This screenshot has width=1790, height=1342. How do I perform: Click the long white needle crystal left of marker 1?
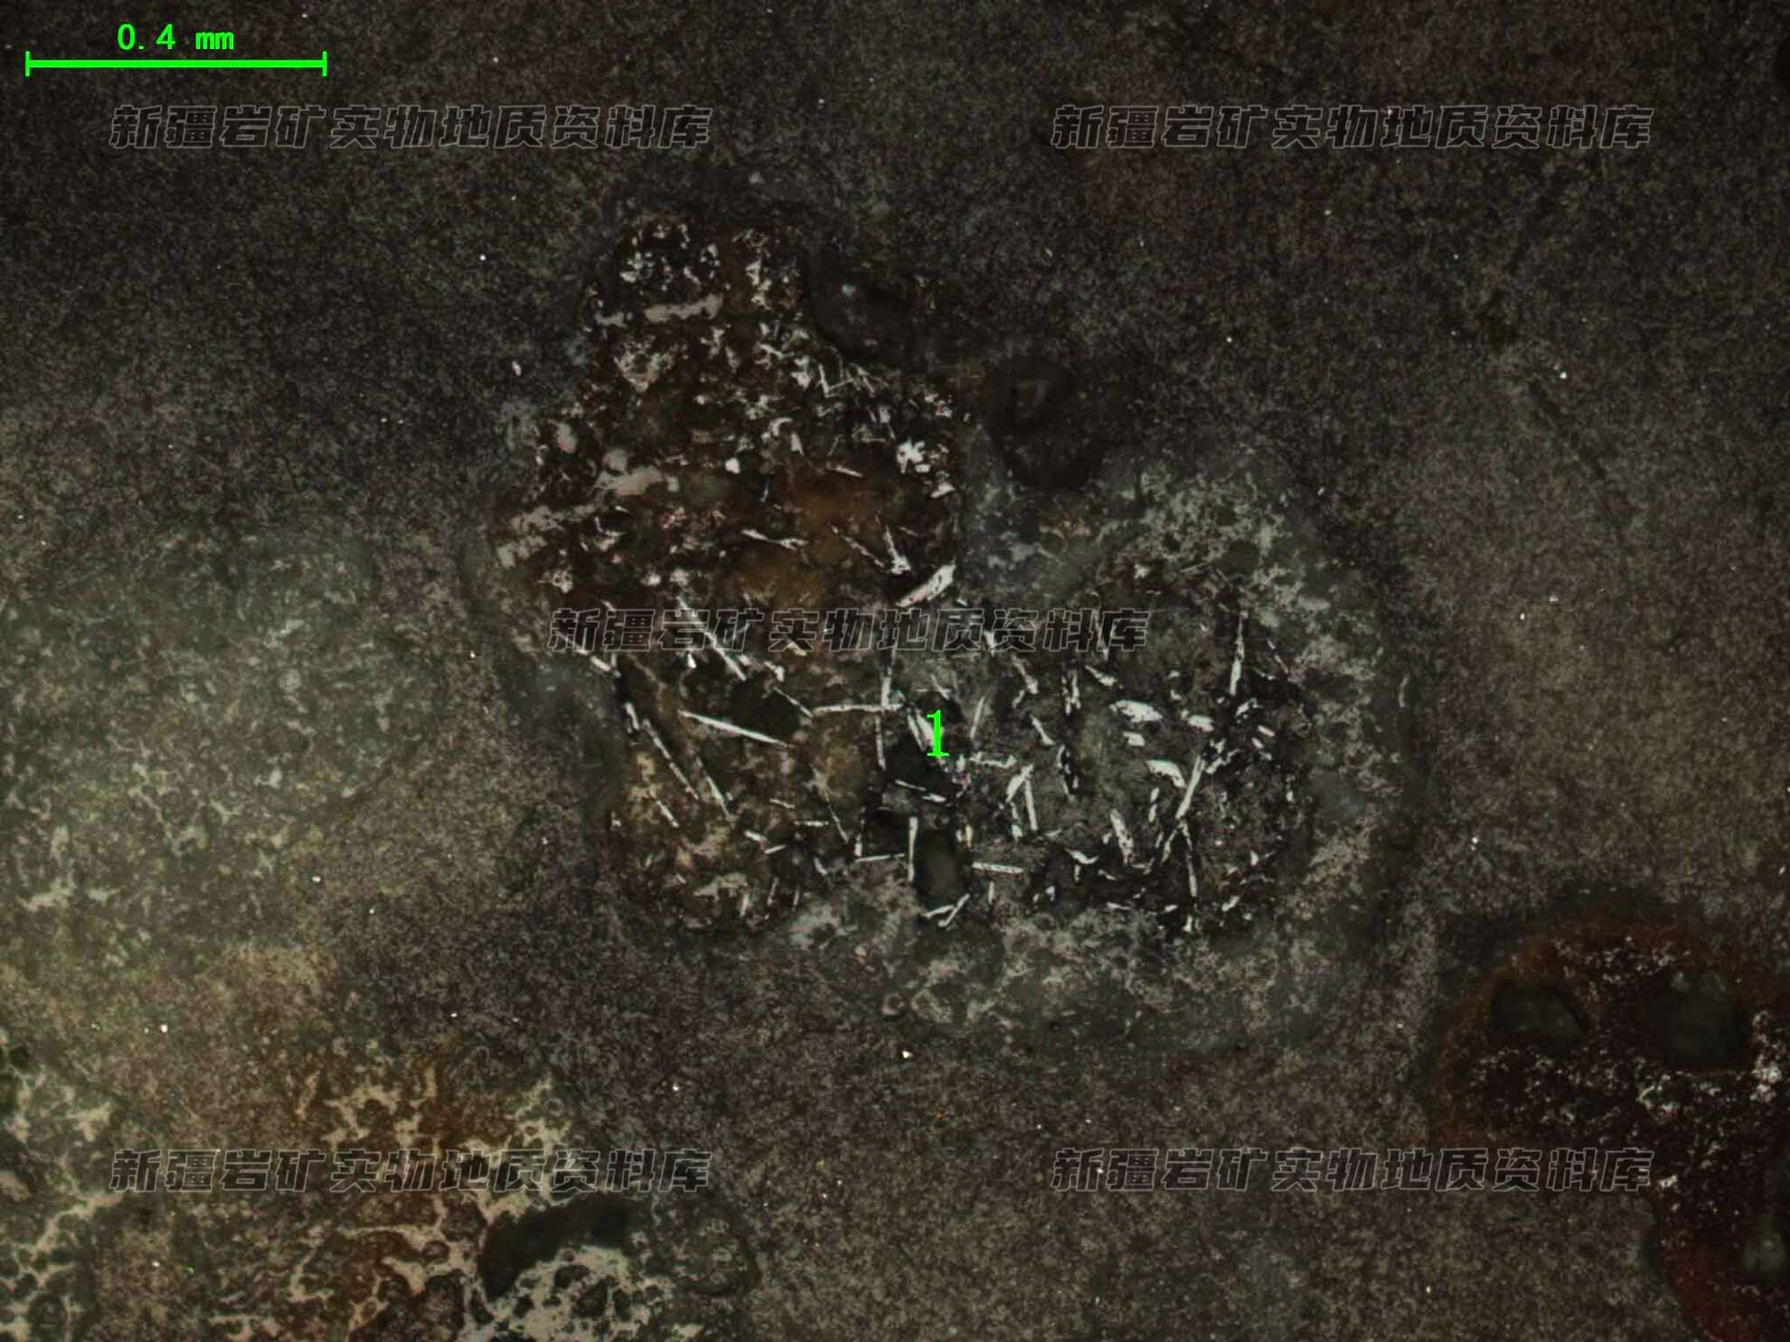coord(734,728)
